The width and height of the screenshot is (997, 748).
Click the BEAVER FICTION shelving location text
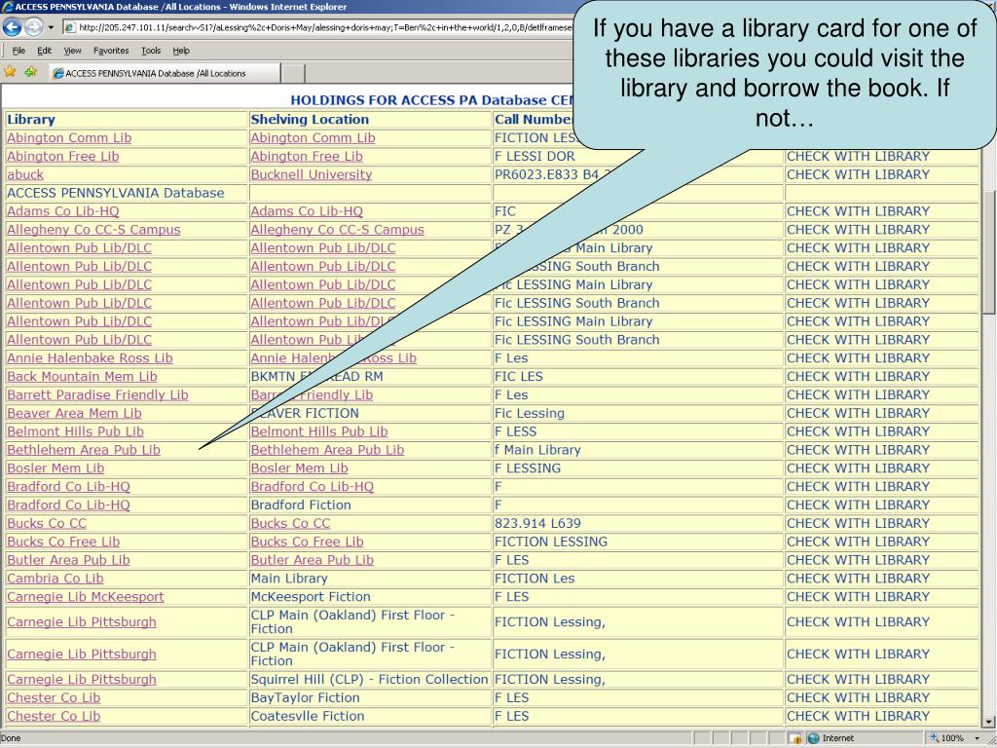305,414
